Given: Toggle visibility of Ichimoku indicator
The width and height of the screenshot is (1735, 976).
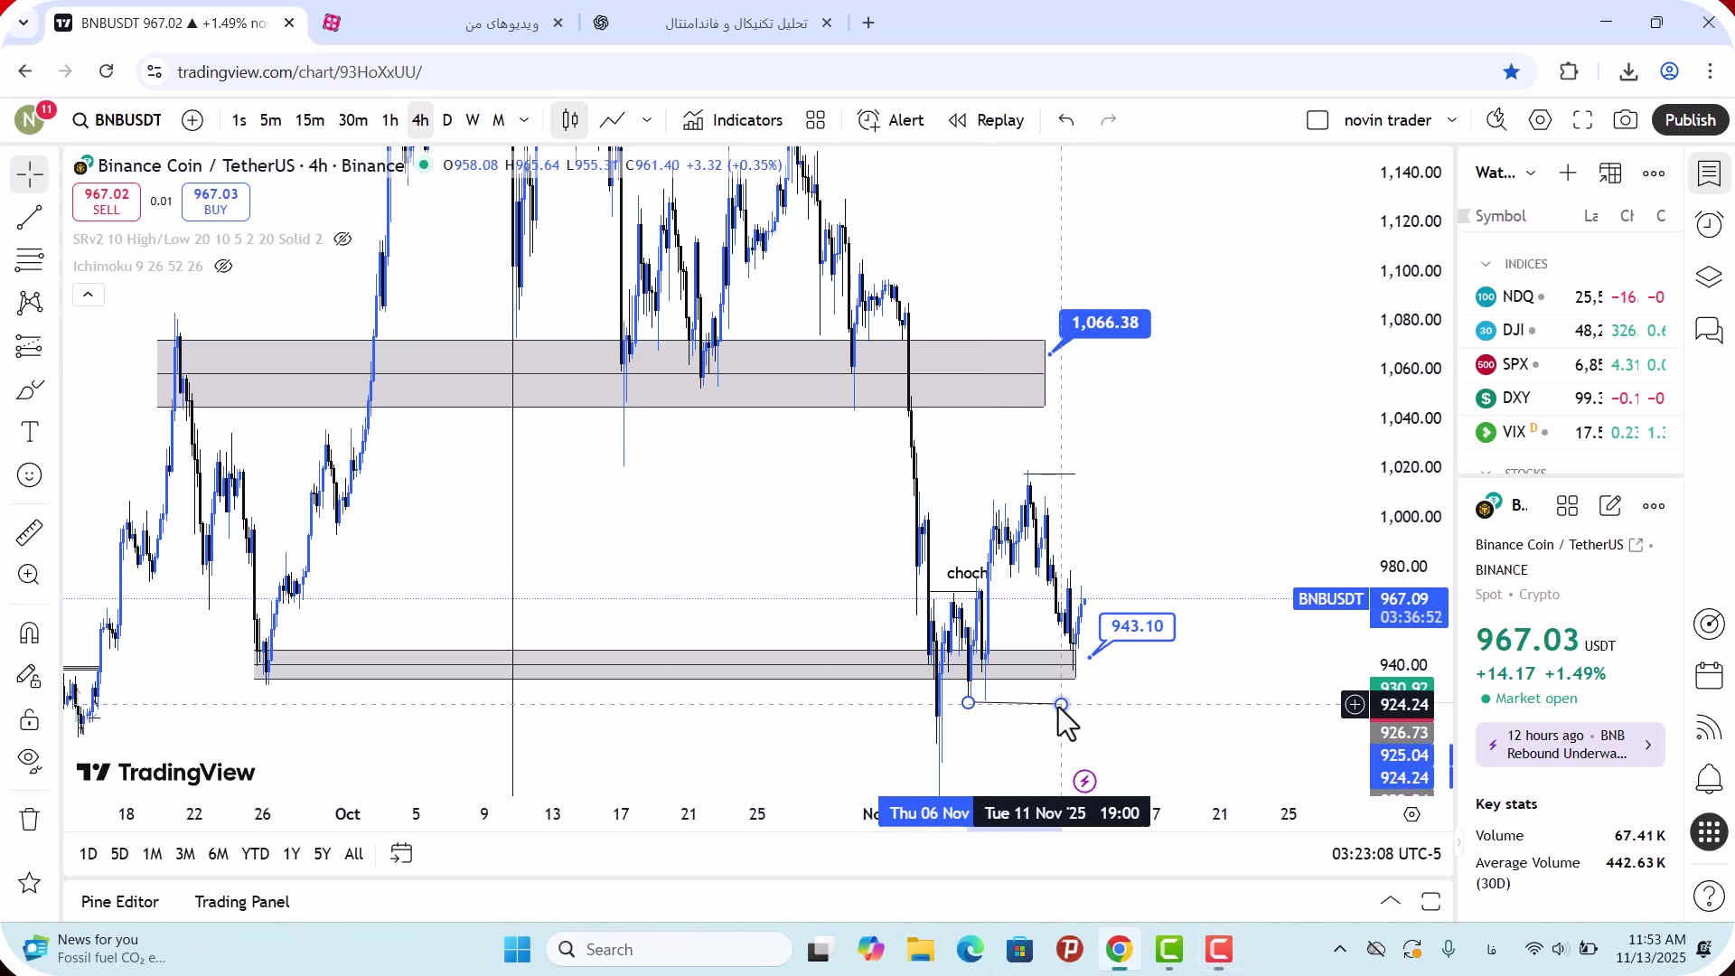Looking at the screenshot, I should 223,267.
